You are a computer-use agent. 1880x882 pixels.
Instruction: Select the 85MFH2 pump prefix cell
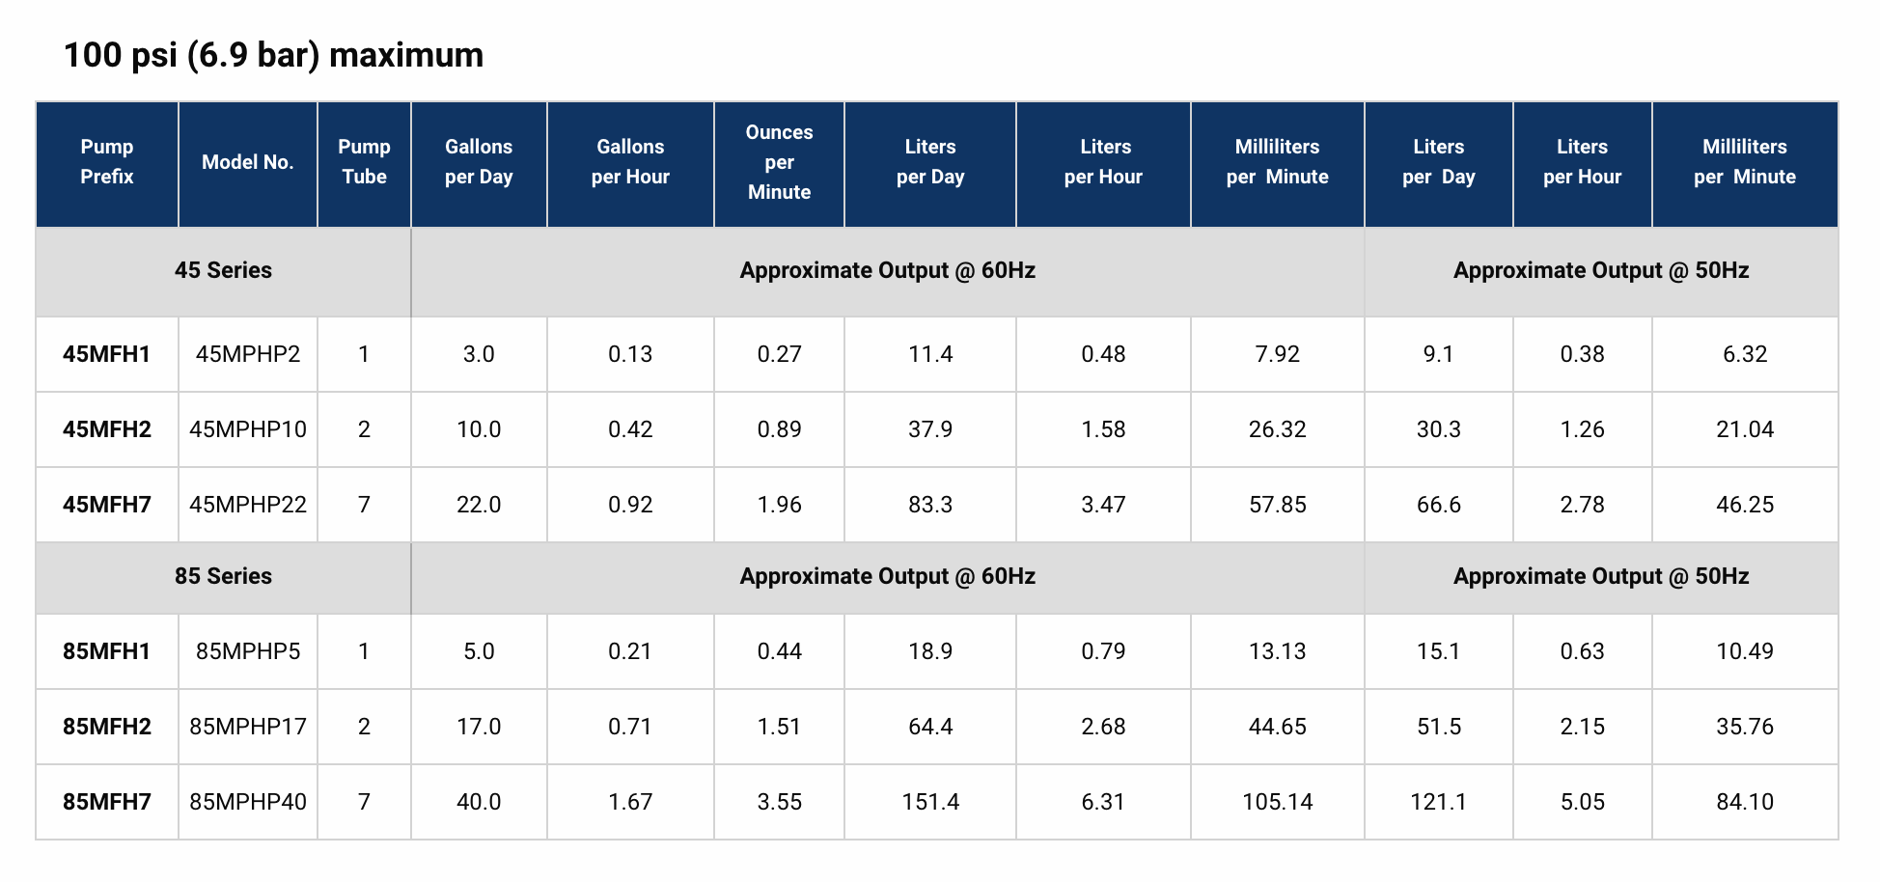coord(107,727)
